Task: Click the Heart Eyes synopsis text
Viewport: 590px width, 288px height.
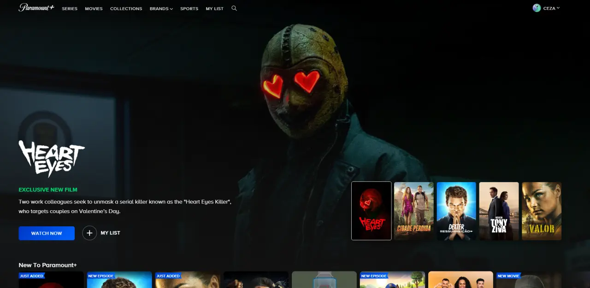Action: click(x=125, y=207)
